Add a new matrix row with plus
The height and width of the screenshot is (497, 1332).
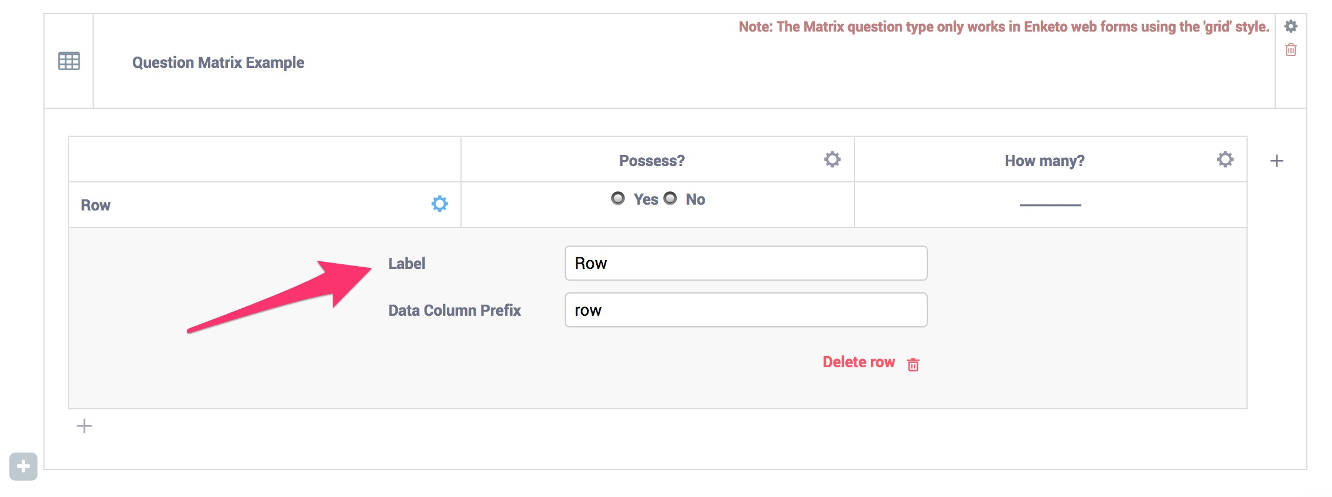(x=84, y=426)
